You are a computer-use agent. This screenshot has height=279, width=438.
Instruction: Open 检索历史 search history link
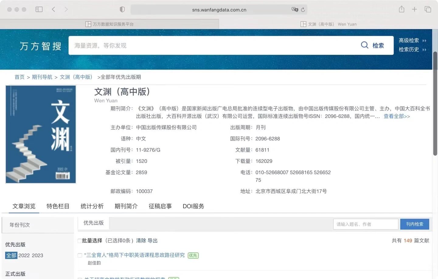[x=409, y=50]
